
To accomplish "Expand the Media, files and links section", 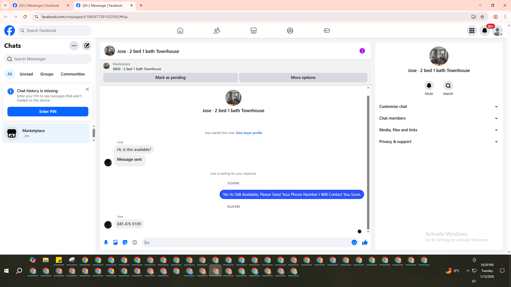I will click(x=438, y=130).
